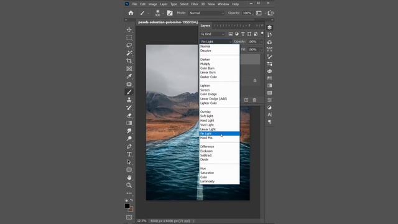Image resolution: width=398 pixels, height=224 pixels.
Task: Select the Rectangle shape tool
Action: click(x=129, y=170)
